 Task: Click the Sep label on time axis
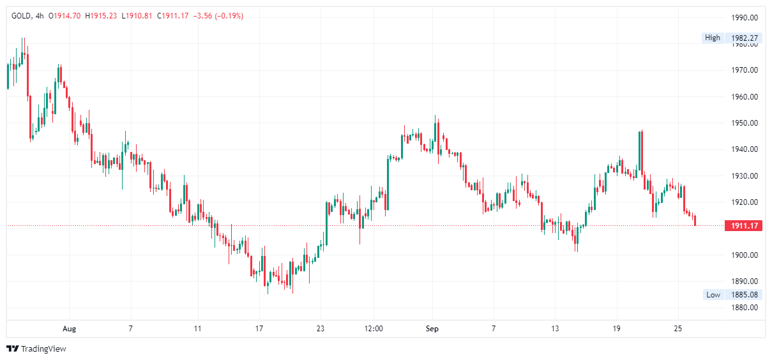[x=432, y=329]
